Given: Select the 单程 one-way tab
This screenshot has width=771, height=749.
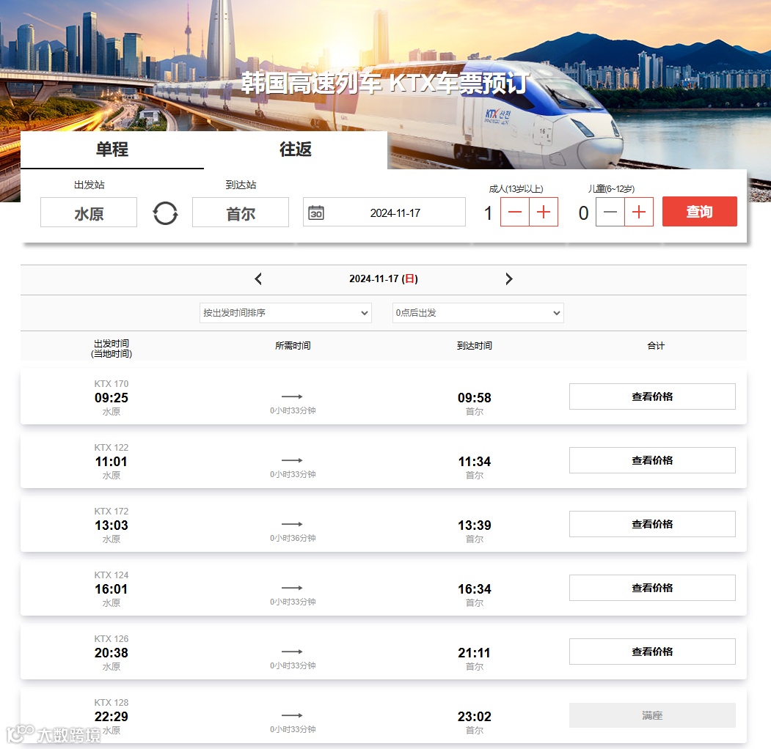Looking at the screenshot, I should click(112, 150).
